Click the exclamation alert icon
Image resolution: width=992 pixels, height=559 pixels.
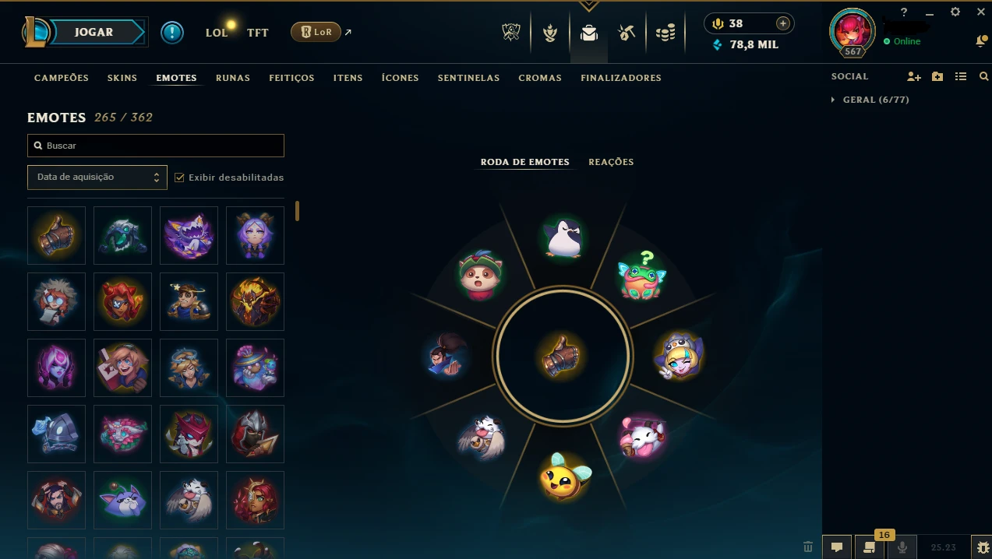pyautogui.click(x=172, y=33)
